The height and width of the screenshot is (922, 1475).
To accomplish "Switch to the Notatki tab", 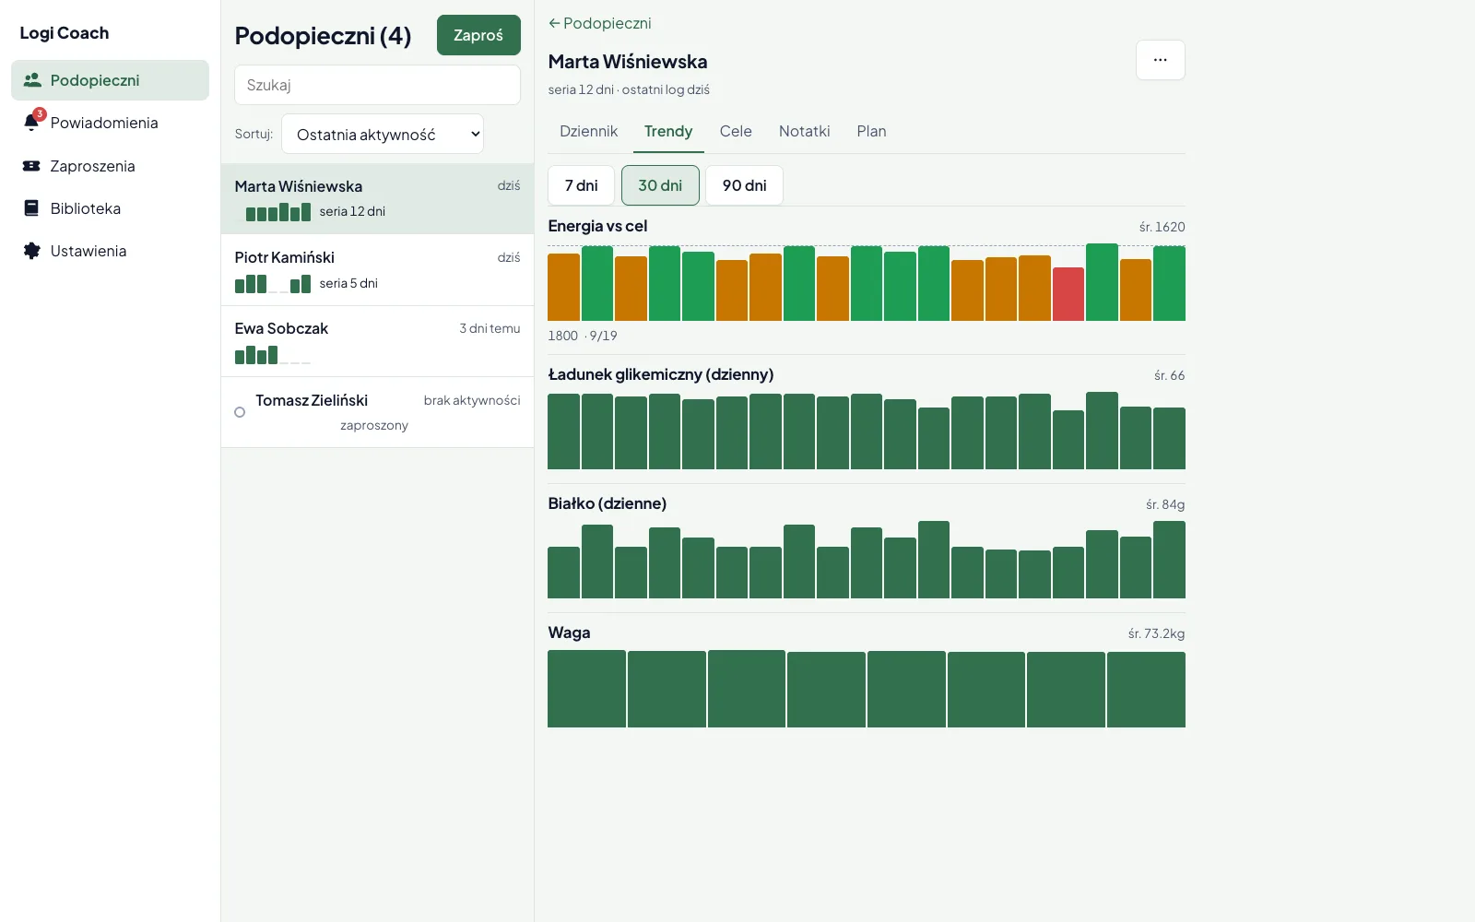I will coord(805,131).
